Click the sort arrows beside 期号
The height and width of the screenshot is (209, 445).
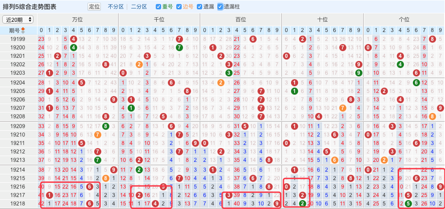click(23, 30)
